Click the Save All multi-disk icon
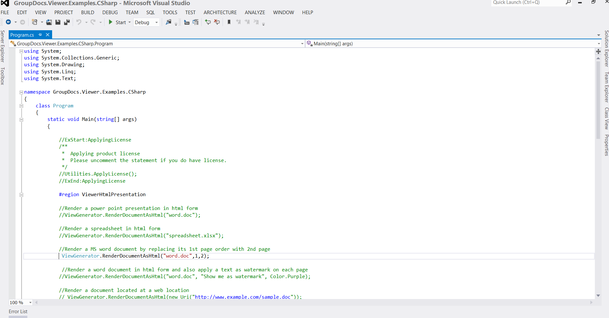The height and width of the screenshot is (318, 609). (x=67, y=22)
